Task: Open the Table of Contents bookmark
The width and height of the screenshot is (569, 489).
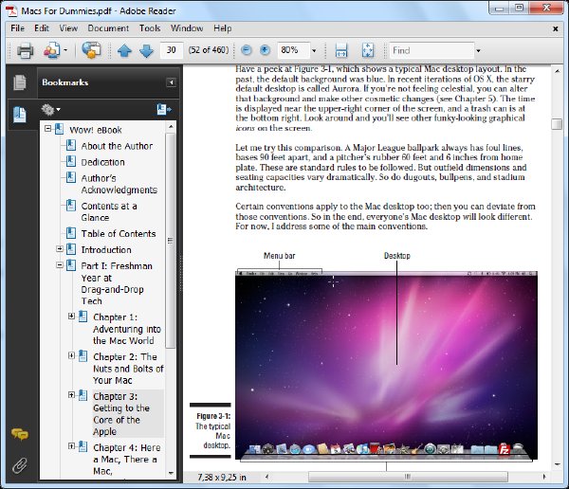Action: [x=119, y=234]
